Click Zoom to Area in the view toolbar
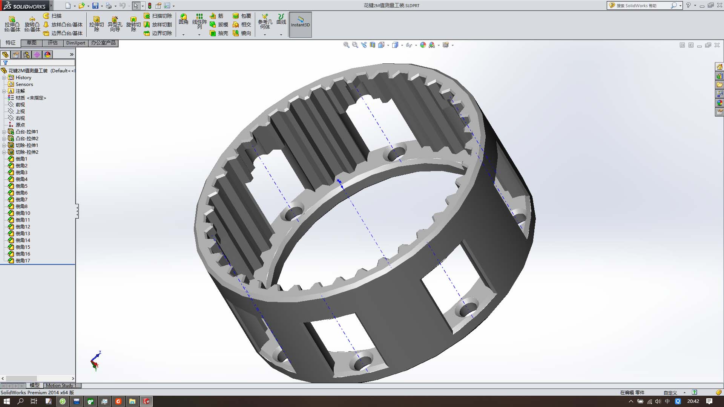 [355, 45]
